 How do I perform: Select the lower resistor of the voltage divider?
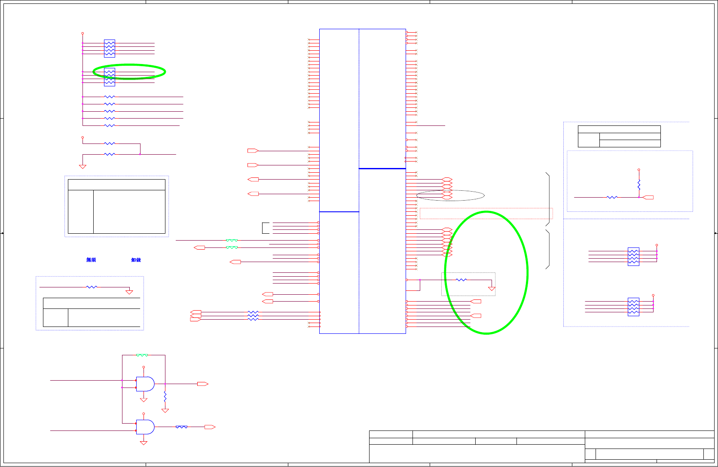pyautogui.click(x=110, y=154)
